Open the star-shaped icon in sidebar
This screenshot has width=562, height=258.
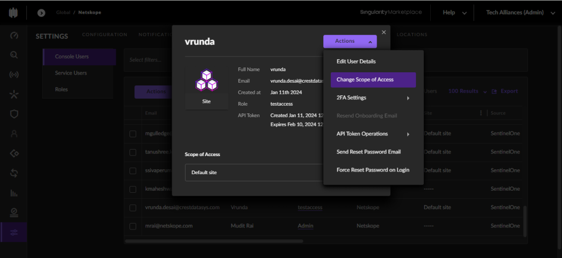point(14,94)
